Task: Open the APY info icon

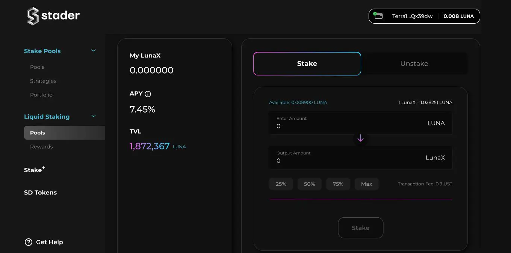Action: [148, 94]
